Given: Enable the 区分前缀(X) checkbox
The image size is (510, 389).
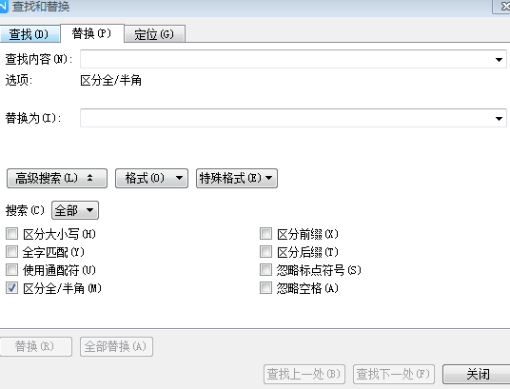Looking at the screenshot, I should [x=265, y=234].
